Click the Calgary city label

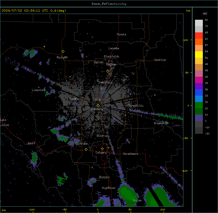101,153
